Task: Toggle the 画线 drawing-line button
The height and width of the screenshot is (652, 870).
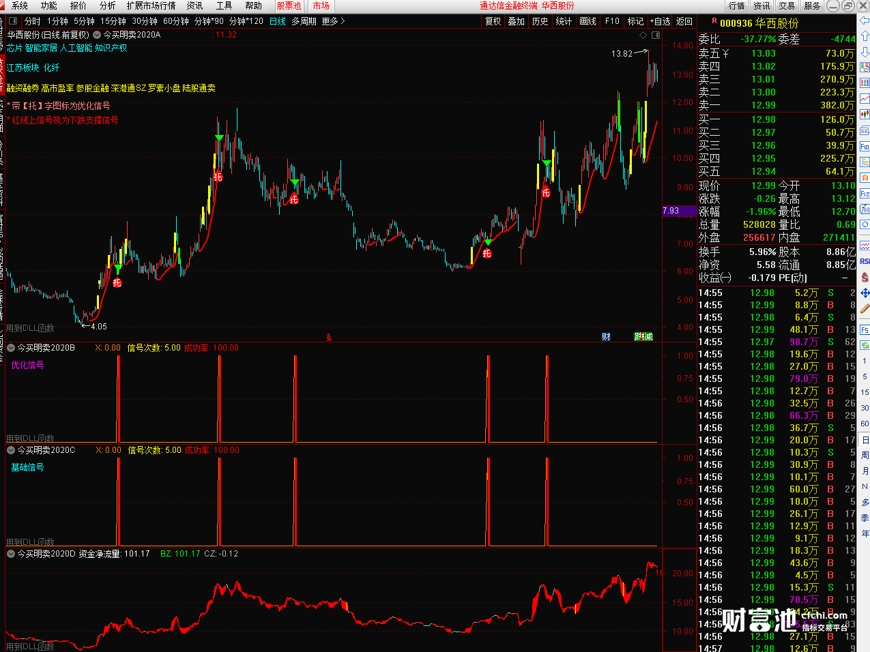Action: point(588,21)
